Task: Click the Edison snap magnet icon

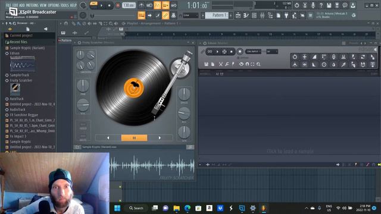Action: (247, 64)
